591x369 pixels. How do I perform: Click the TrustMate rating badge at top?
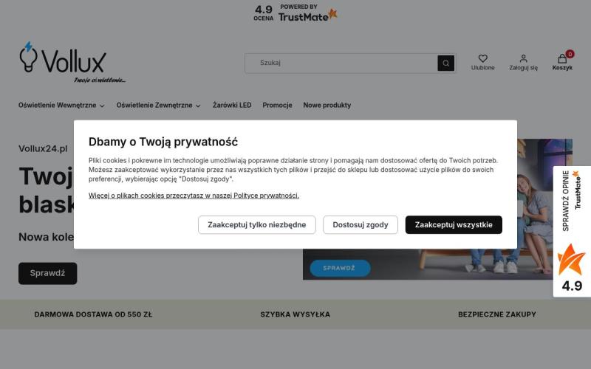click(x=295, y=13)
